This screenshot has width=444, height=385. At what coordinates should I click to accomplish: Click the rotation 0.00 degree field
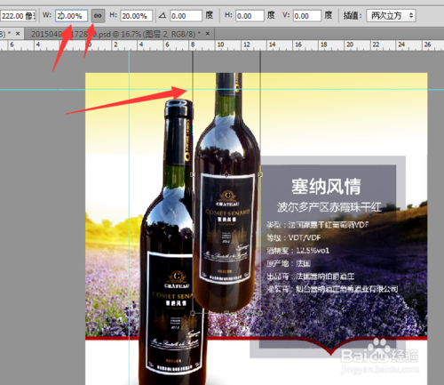186,16
